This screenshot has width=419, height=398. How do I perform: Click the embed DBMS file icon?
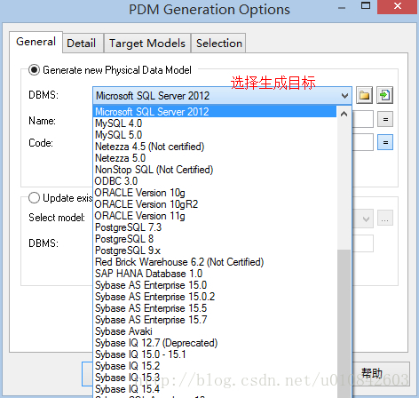(x=384, y=95)
